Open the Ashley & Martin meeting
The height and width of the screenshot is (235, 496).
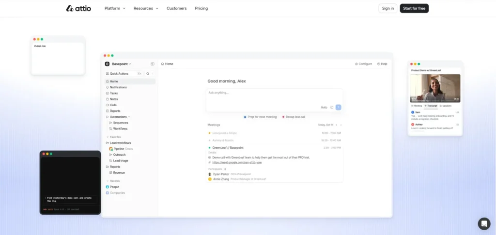pos(274,140)
